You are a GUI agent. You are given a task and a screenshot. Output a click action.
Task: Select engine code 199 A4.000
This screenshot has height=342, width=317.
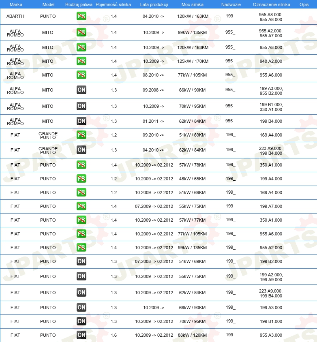click(271, 179)
